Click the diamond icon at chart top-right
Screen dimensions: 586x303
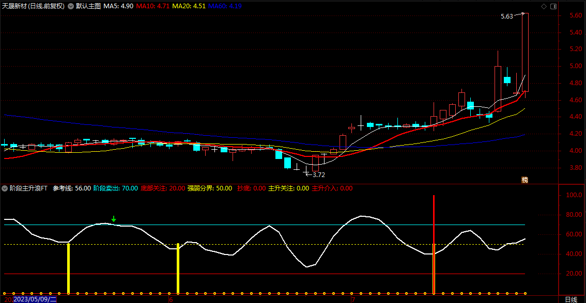[x=544, y=6]
